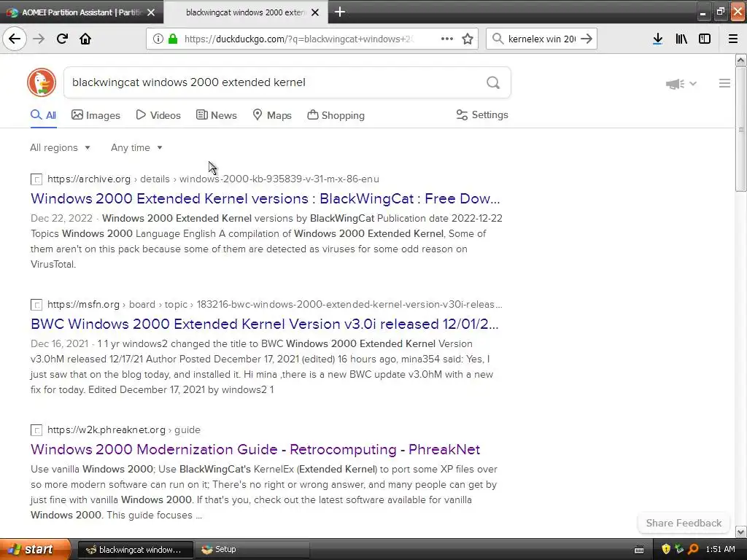The width and height of the screenshot is (747, 560).
Task: Click the green padlock security icon
Action: tap(173, 39)
